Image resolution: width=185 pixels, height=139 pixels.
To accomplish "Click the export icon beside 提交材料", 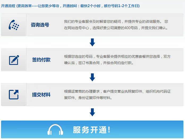I will click(x=14, y=95).
